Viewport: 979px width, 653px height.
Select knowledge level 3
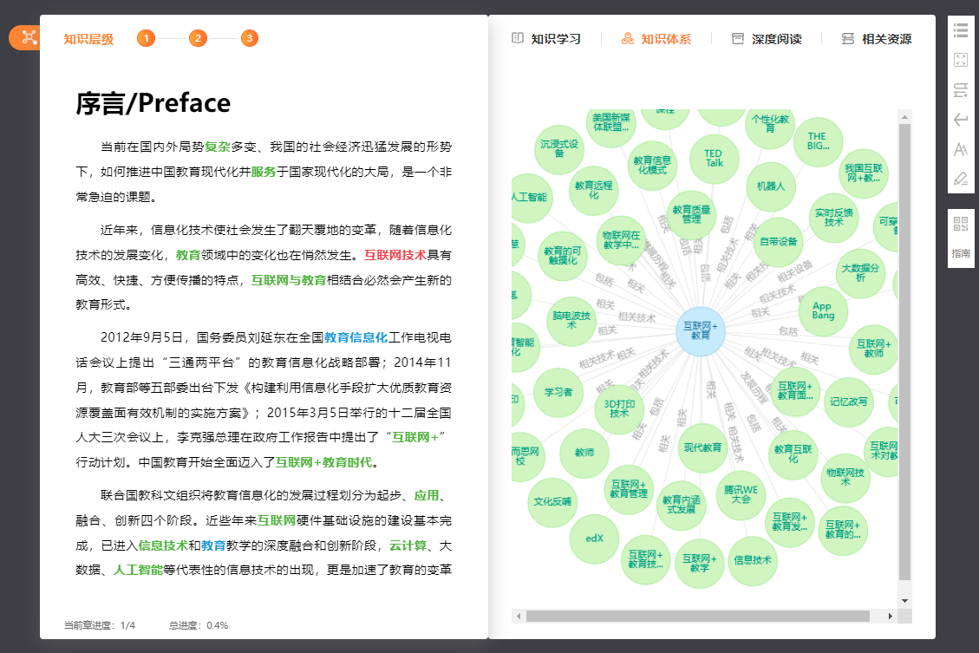pyautogui.click(x=250, y=38)
